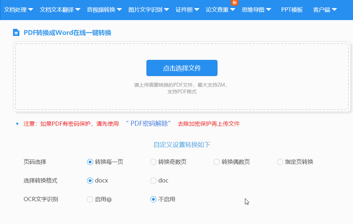Go to PPT模板 page

tap(292, 10)
